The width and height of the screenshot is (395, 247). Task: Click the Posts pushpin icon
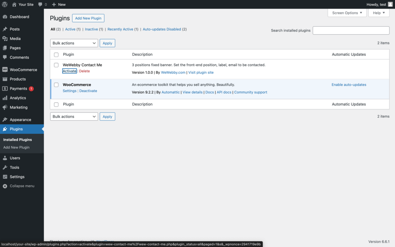5,29
